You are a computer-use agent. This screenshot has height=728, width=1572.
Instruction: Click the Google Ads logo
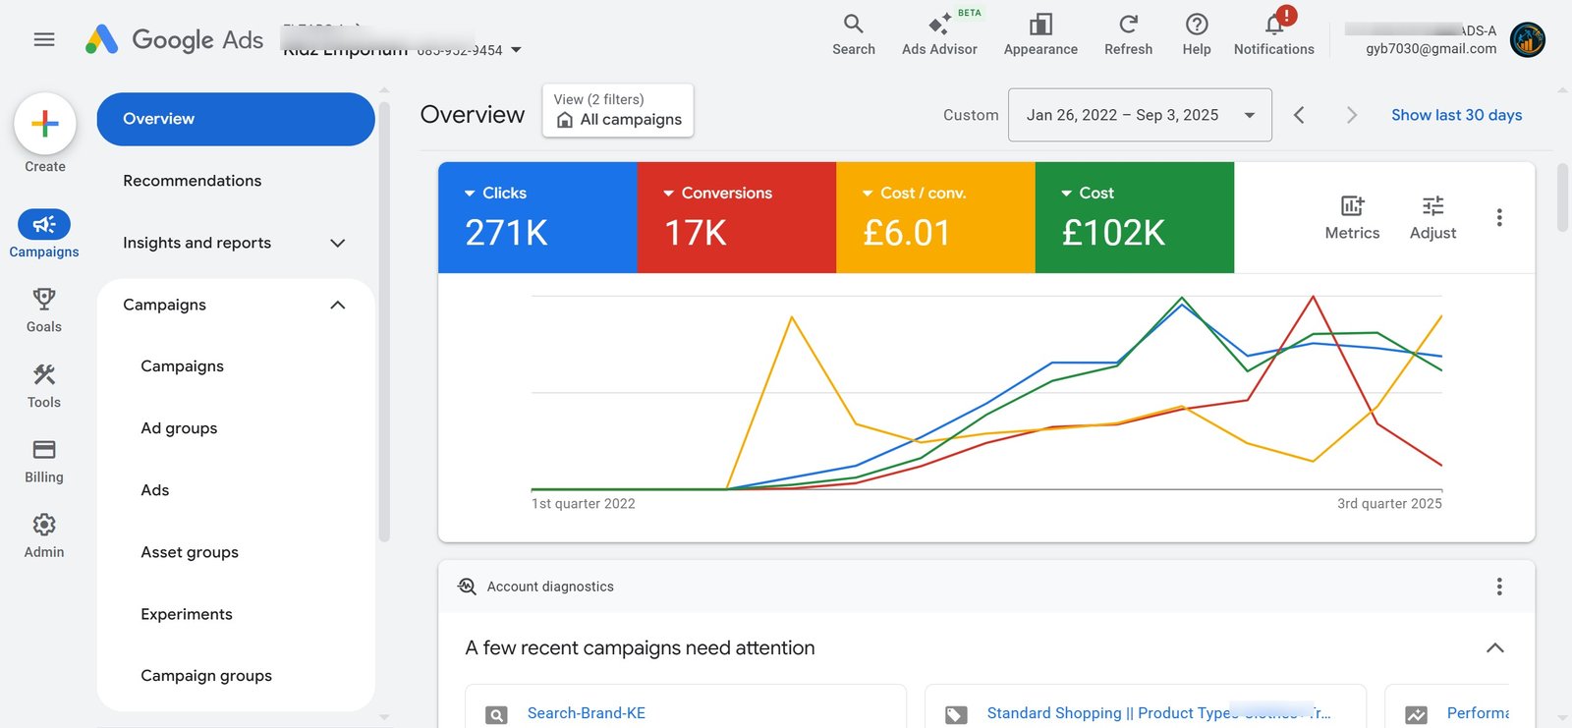click(174, 39)
